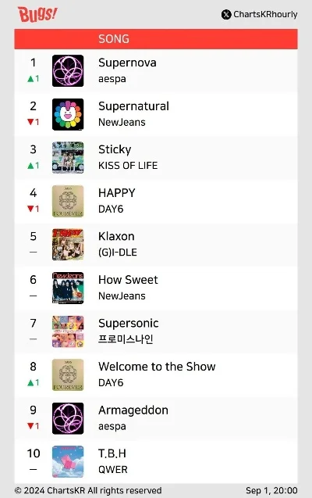This screenshot has width=312, height=498.
Task: Click the red down arrow under rank 9
Action: click(30, 425)
